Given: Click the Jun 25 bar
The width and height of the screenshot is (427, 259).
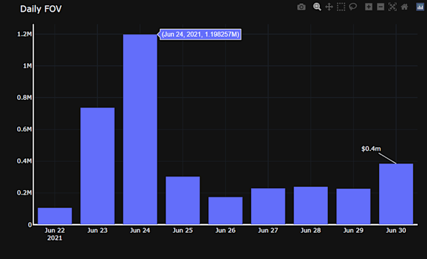Looking at the screenshot, I should point(183,200).
